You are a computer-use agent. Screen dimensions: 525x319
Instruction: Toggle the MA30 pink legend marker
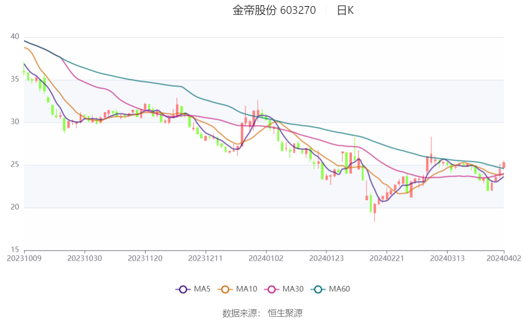(271, 289)
